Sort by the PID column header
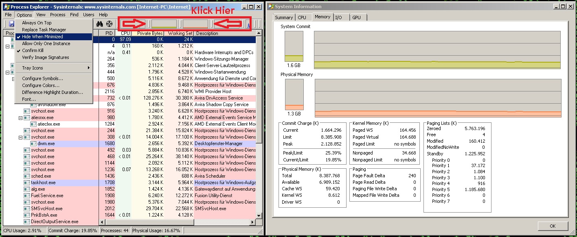The height and width of the screenshot is (237, 577). coord(107,33)
